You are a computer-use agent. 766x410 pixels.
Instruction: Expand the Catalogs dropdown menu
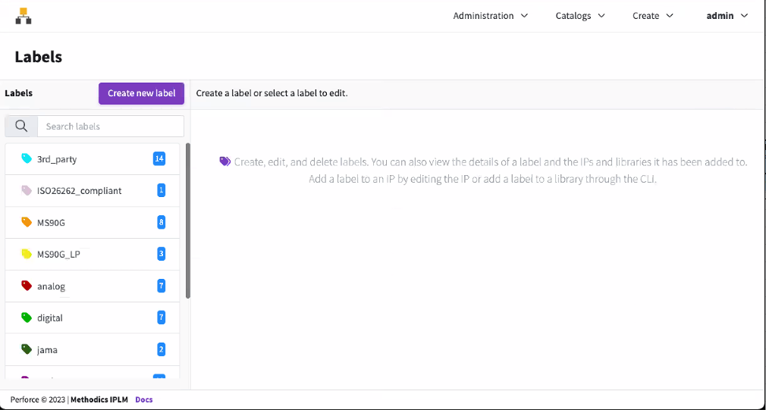(580, 16)
